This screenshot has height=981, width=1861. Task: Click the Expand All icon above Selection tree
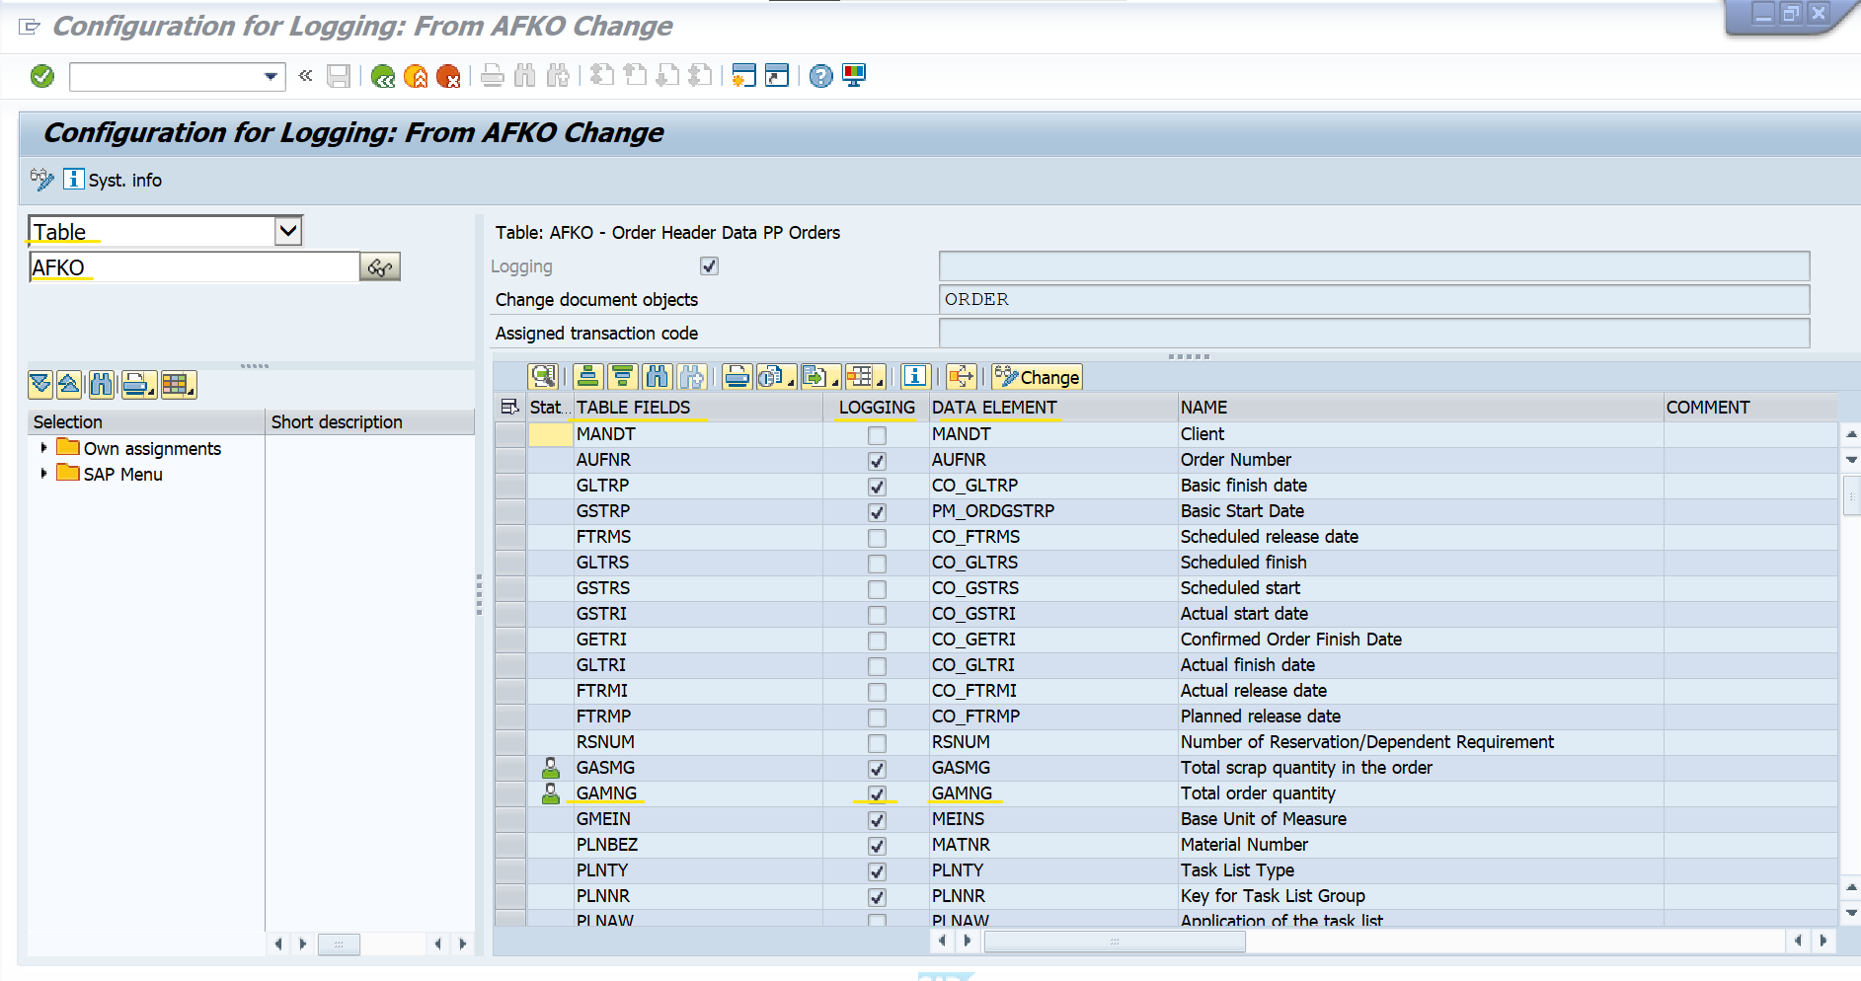(40, 385)
